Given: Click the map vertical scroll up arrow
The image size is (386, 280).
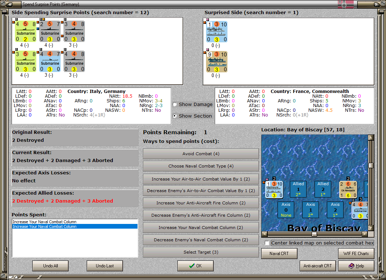Looking at the screenshot, I should point(371,137).
